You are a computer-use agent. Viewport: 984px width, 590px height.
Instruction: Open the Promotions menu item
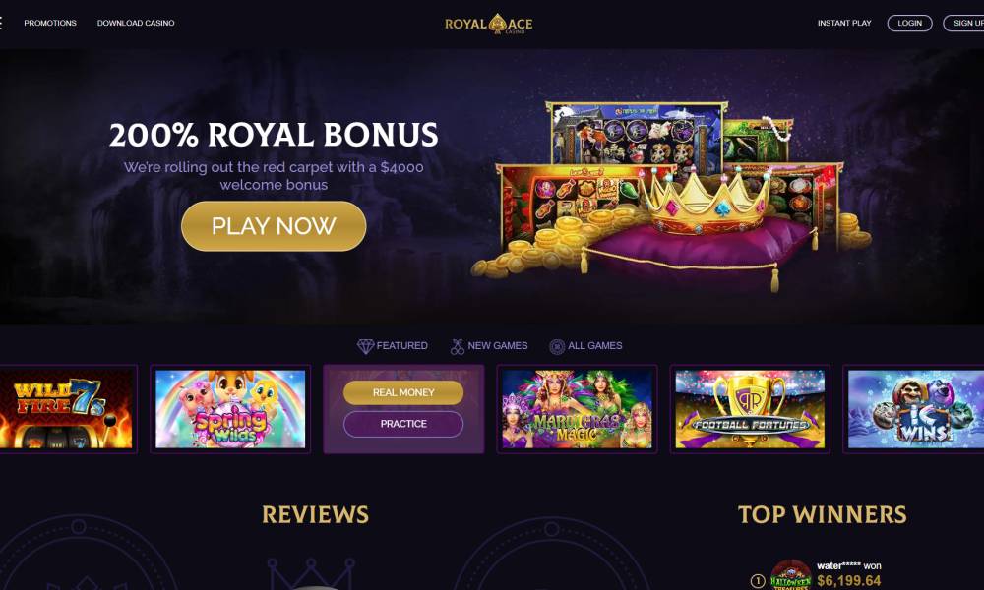pyautogui.click(x=50, y=23)
